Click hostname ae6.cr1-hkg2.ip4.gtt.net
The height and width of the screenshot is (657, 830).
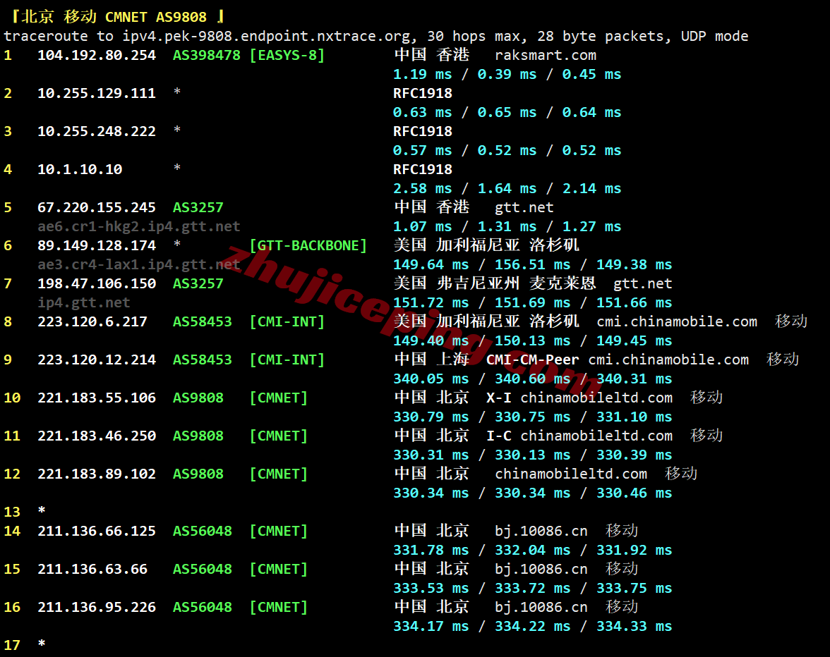138,227
